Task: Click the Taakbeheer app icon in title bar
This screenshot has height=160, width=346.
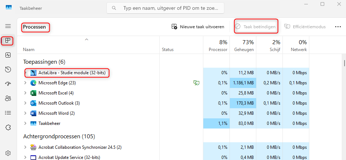Action: point(9,8)
